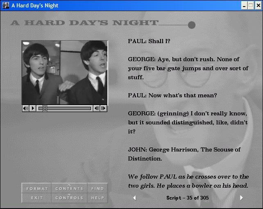Mute the video using the speaker icon
The height and width of the screenshot is (209, 263).
coord(26,108)
